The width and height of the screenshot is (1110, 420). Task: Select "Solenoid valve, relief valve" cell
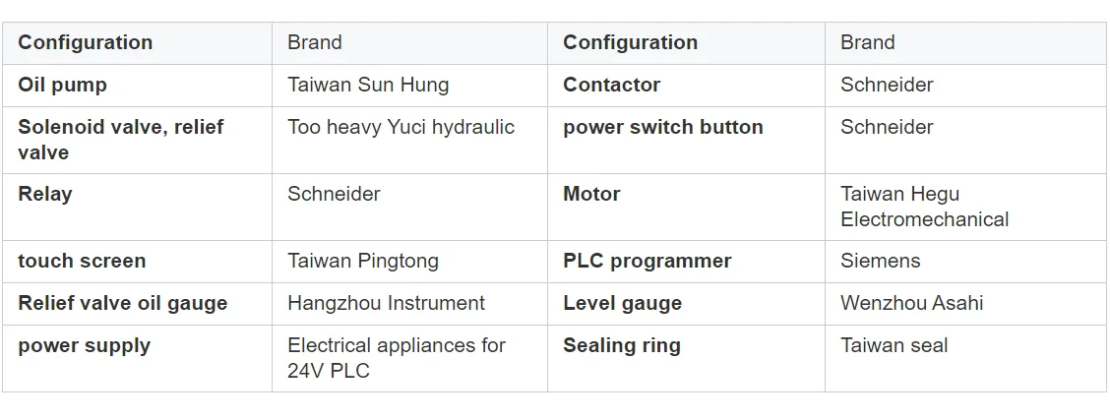tap(120, 140)
